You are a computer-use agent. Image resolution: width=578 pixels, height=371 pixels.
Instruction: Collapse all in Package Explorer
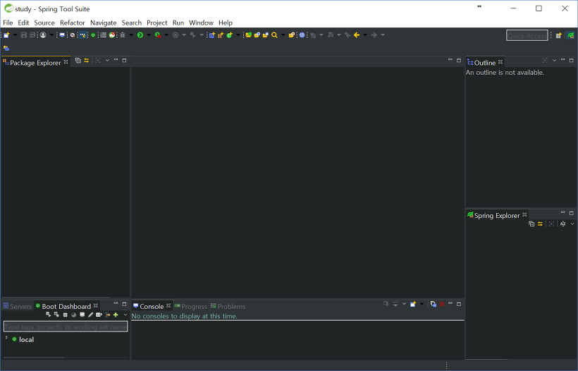coord(78,61)
